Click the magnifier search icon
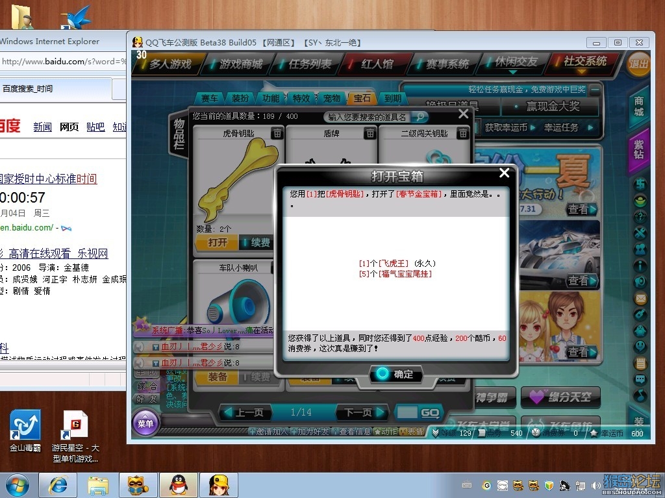 point(420,117)
